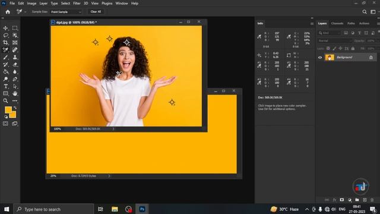
Task: Create a new group folder icon
Action: (x=357, y=200)
